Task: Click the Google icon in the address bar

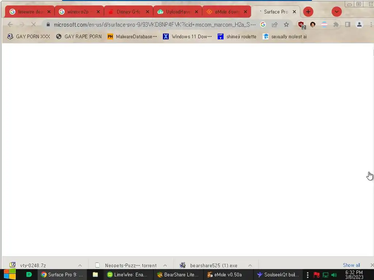Action: [263, 24]
